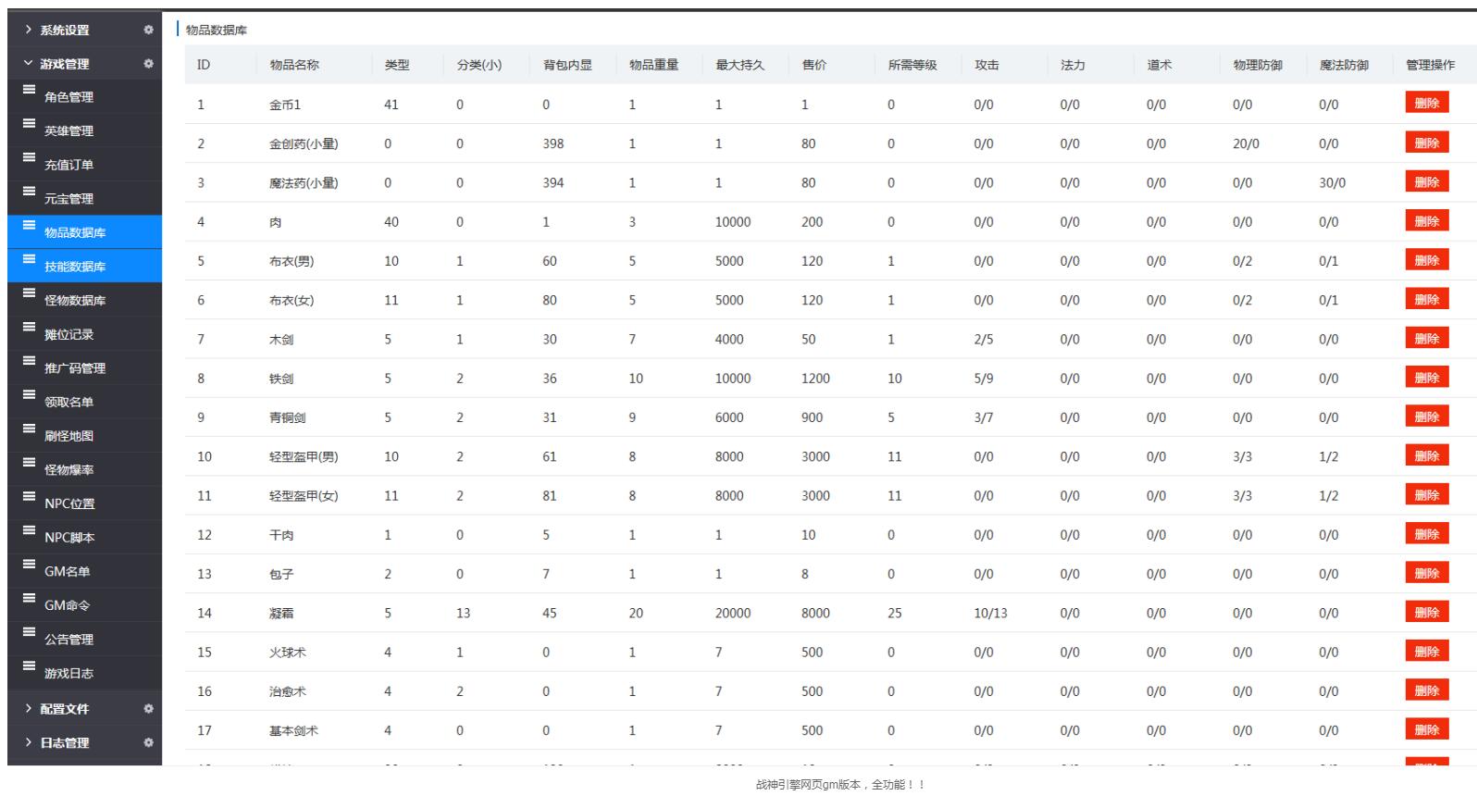The height and width of the screenshot is (796, 1477).
Task: Expand the 日志管理 section chevron
Action: [28, 742]
